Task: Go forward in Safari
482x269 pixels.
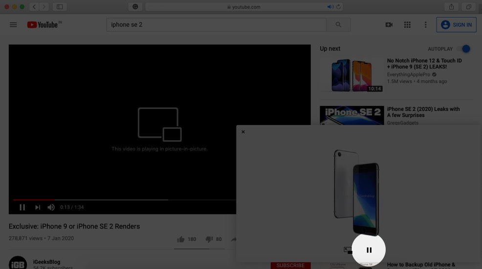Action: (44, 7)
